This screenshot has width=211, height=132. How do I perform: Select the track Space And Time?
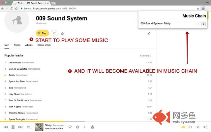point(17,82)
